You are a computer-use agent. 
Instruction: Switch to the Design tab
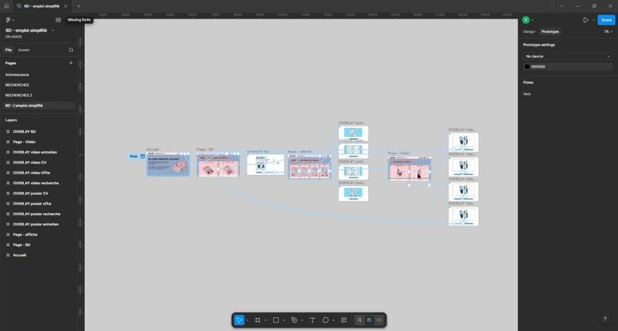coord(529,32)
